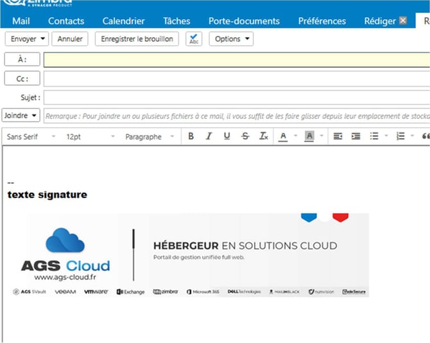The height and width of the screenshot is (343, 430).
Task: Open the Joindre attachment menu
Action: coord(21,116)
